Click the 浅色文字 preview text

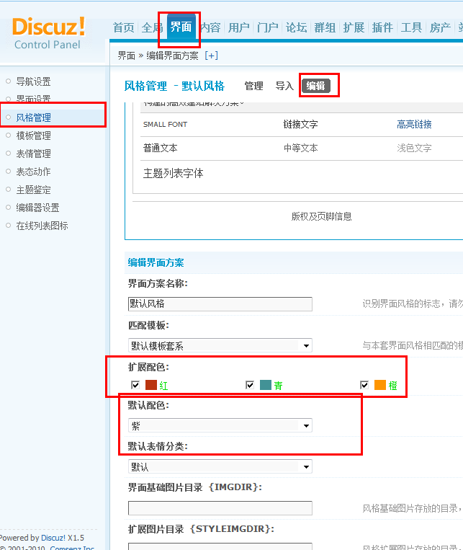click(x=414, y=148)
